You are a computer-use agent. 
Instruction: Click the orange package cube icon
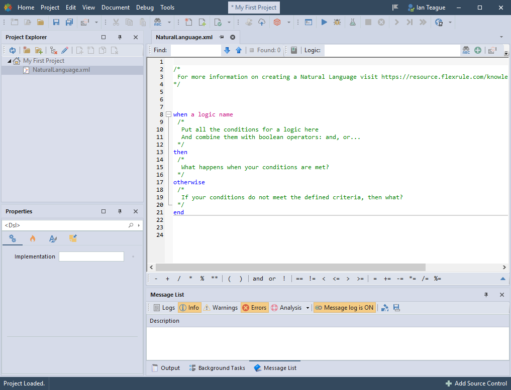[277, 22]
